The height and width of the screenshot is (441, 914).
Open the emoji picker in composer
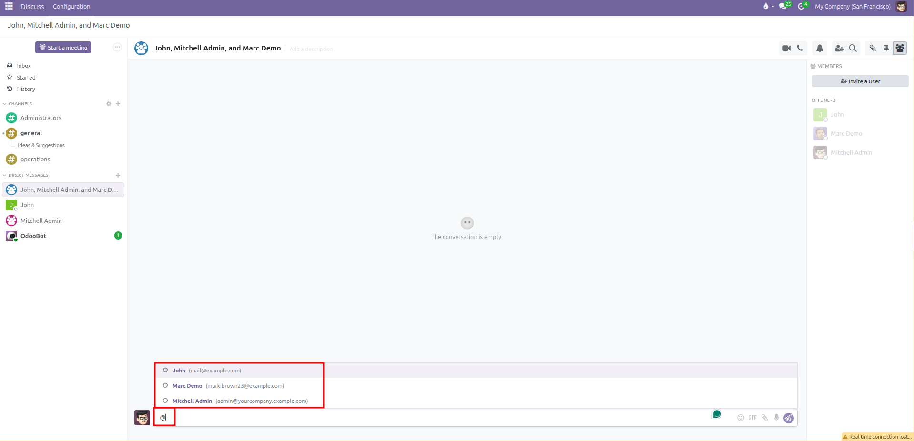[741, 418]
